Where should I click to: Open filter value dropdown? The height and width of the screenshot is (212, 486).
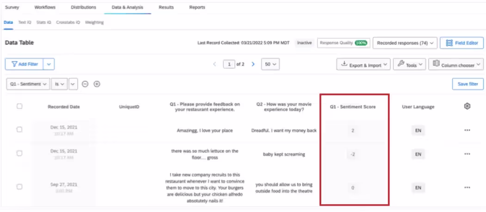(x=73, y=84)
